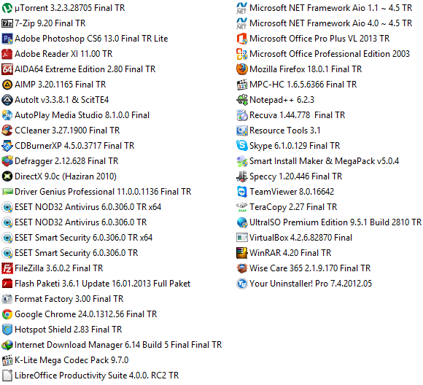Click the Format Factory icon
This screenshot has height=385, width=423.
coord(7,299)
